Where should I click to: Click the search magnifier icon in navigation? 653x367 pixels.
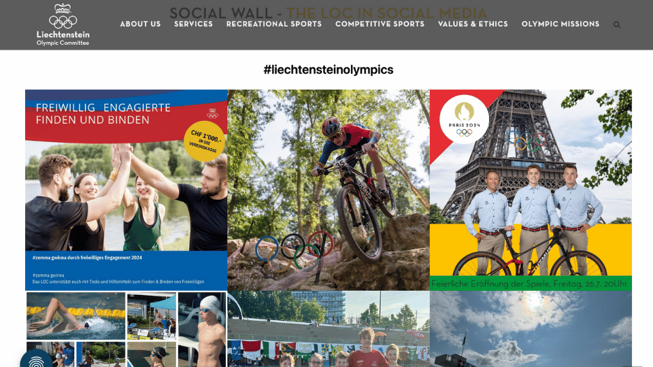[x=617, y=24]
